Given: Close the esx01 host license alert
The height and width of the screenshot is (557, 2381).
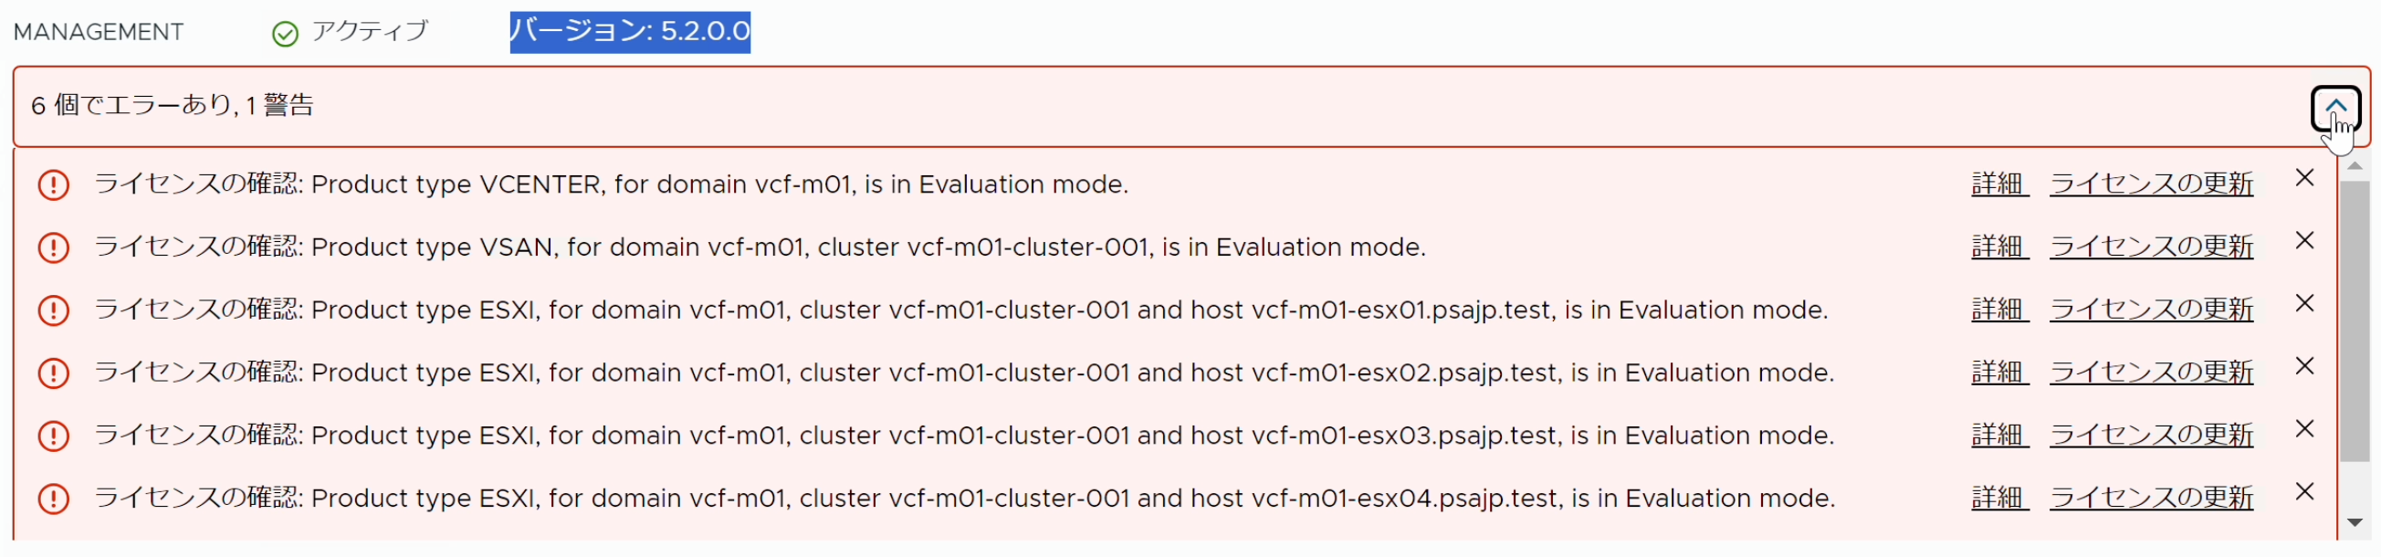Looking at the screenshot, I should 2304,304.
